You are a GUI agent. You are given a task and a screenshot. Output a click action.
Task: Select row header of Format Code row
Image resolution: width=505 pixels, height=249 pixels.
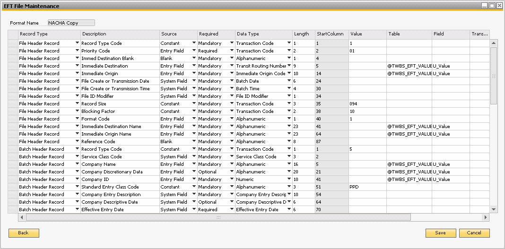point(13,119)
